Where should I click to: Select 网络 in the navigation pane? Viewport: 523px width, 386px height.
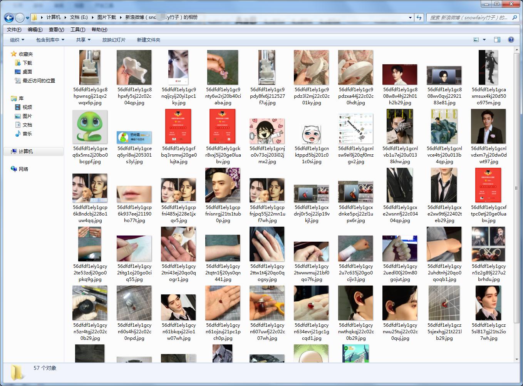(x=20, y=169)
